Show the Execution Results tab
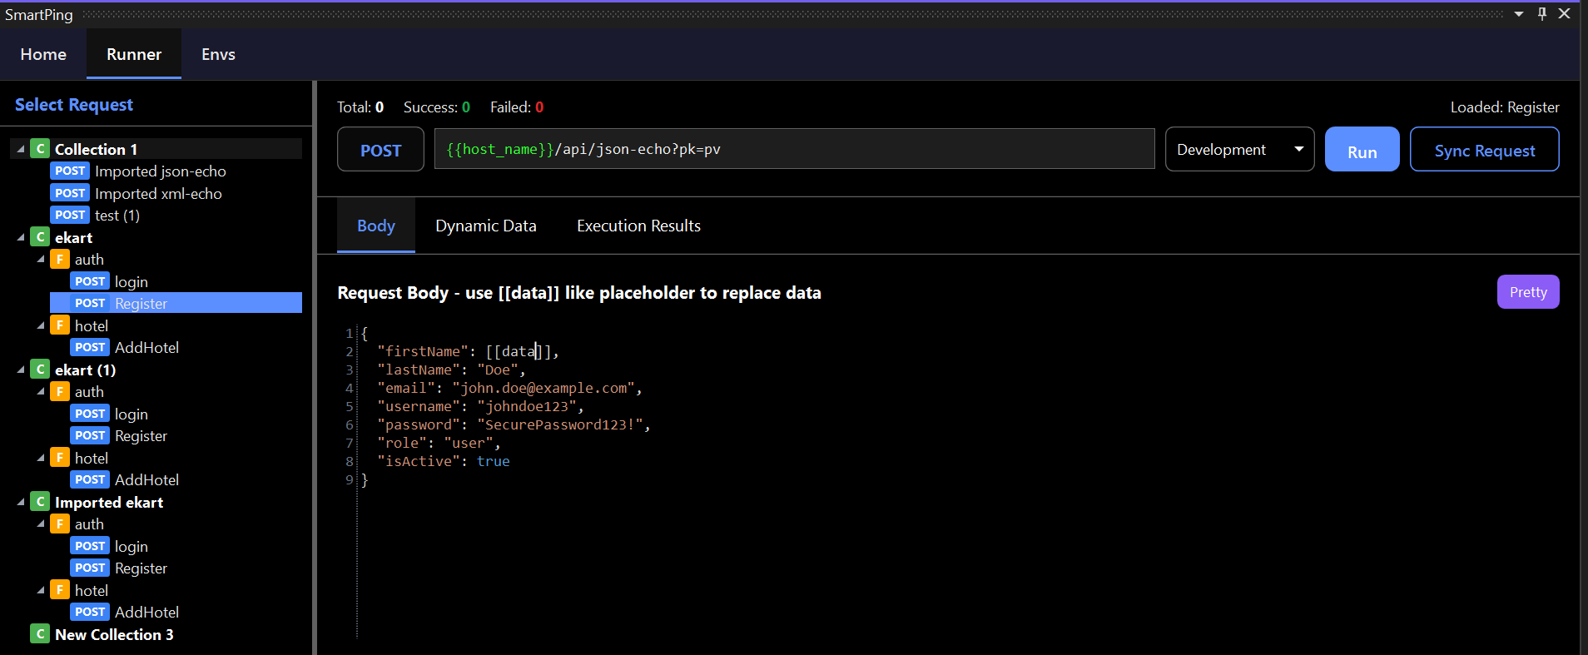 pyautogui.click(x=638, y=226)
